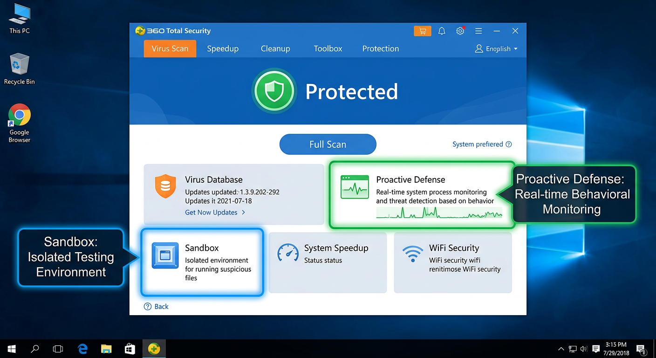Open the 360 shopping cart store
The width and height of the screenshot is (656, 358).
422,31
